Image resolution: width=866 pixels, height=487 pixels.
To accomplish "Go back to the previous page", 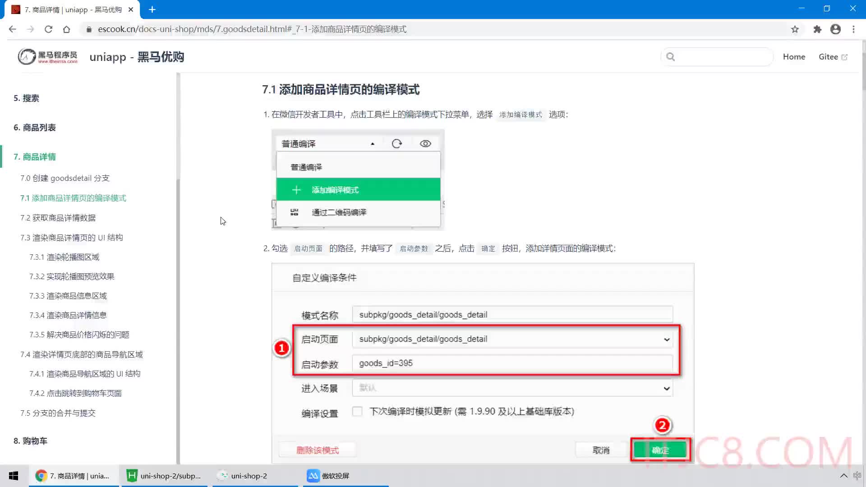I will [13, 29].
